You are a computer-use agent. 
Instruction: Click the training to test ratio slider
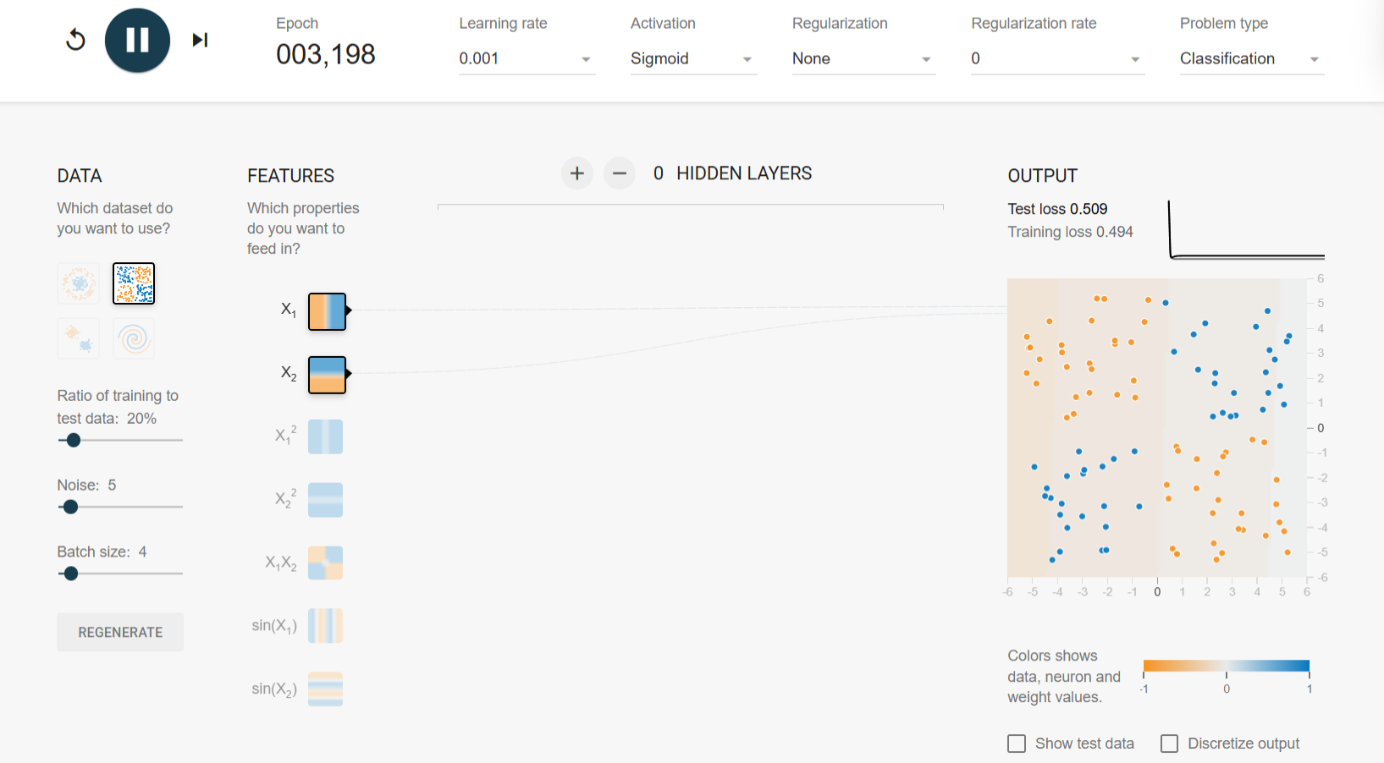pyautogui.click(x=120, y=440)
